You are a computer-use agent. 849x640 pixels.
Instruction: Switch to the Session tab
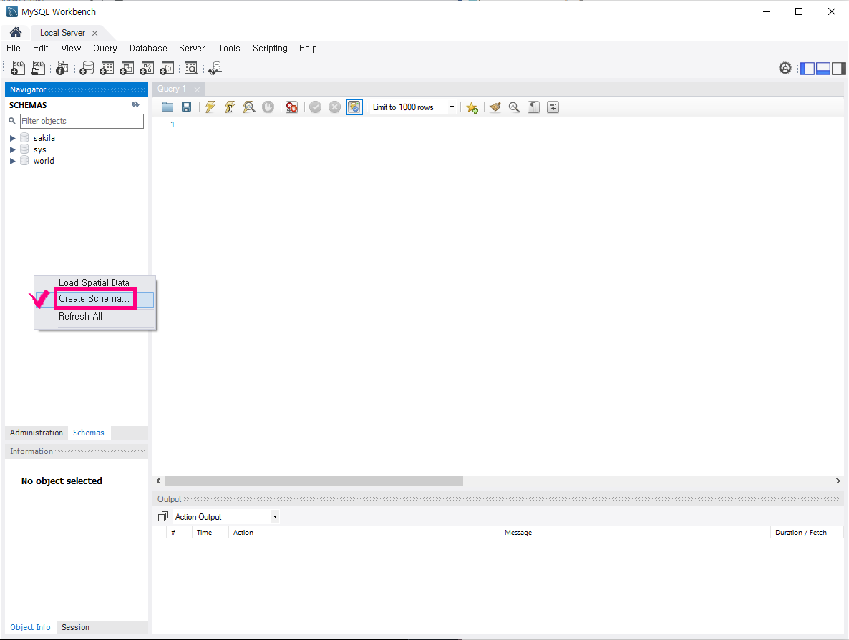point(75,627)
